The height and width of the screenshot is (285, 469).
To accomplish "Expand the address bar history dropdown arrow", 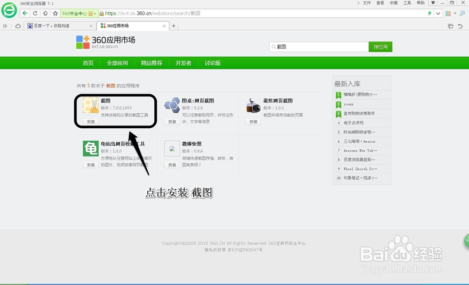I will coord(438,13).
